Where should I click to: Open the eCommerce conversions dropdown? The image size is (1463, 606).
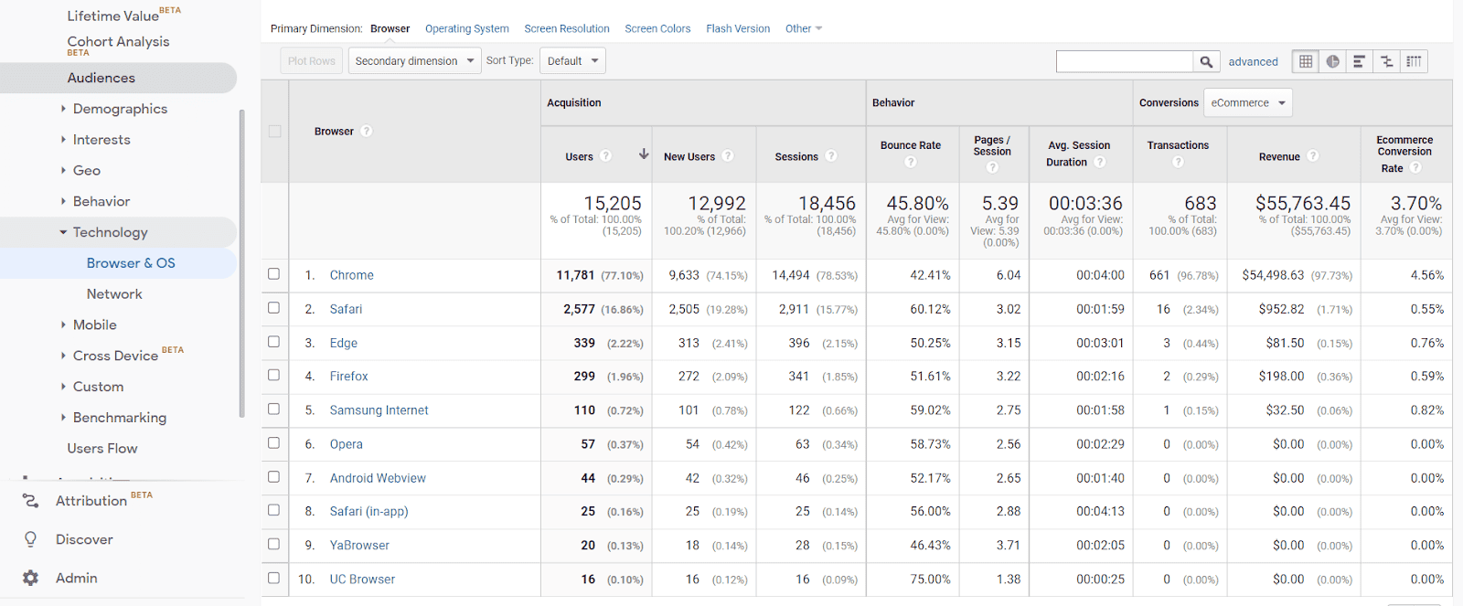(x=1247, y=103)
